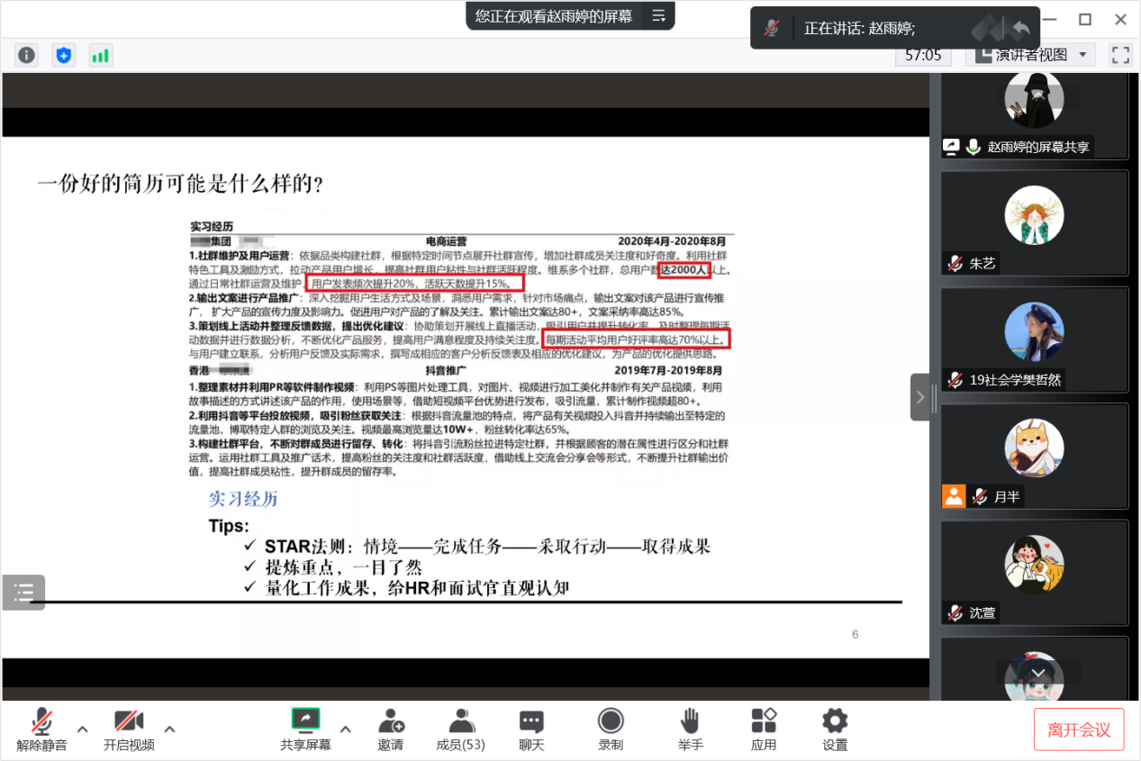The image size is (1141, 761).
Task: Unmute the microphone
Action: click(x=41, y=729)
